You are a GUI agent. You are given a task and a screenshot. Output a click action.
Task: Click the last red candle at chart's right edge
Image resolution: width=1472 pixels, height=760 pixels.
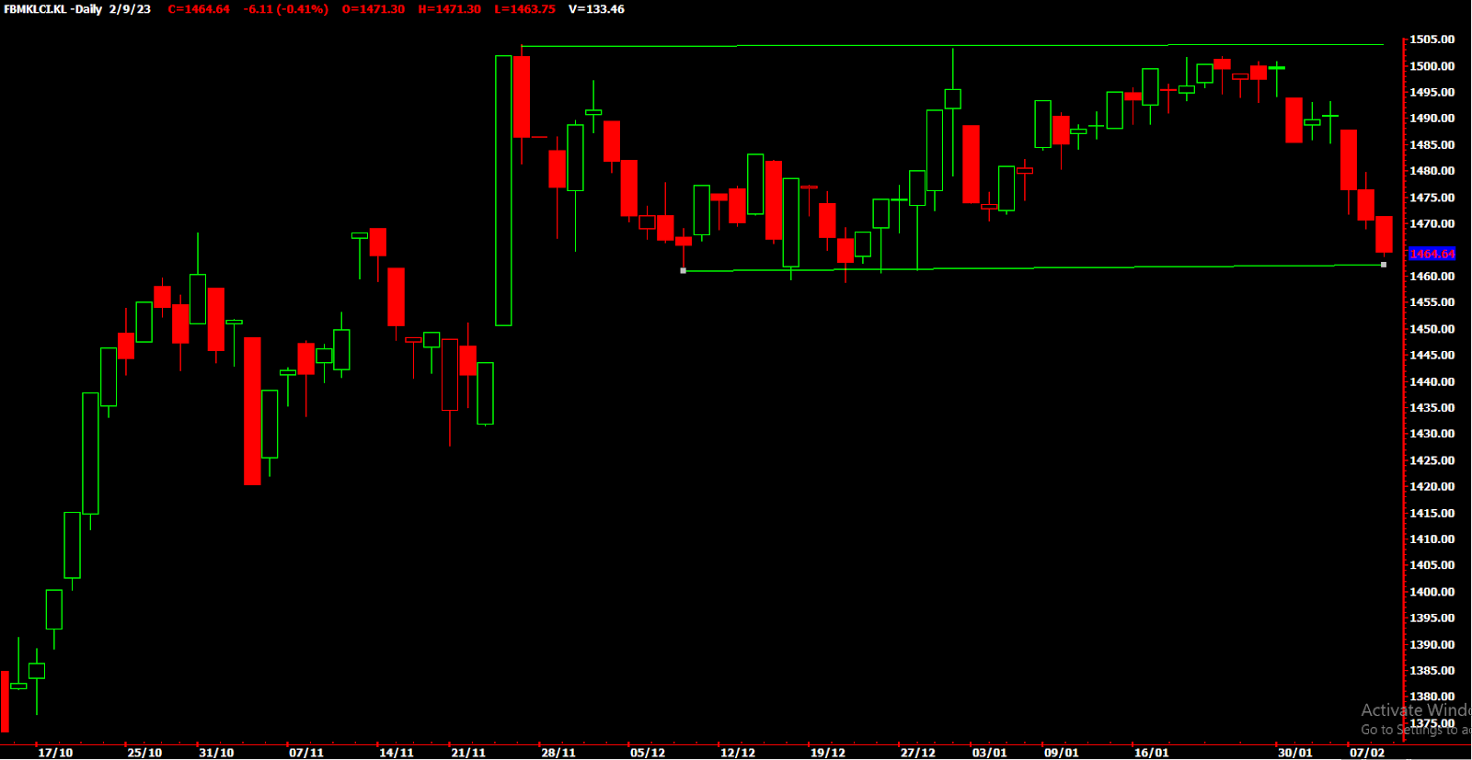tap(1384, 234)
